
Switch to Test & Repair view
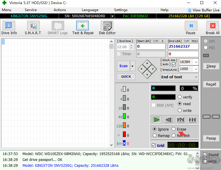coord(83,28)
